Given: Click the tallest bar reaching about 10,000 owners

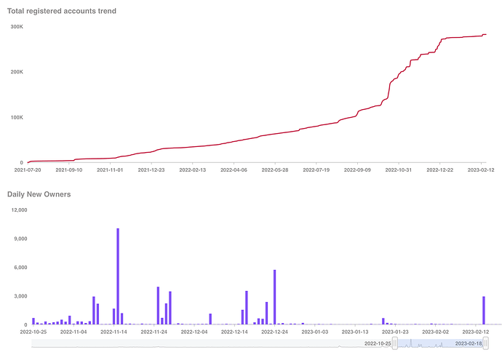Looking at the screenshot, I should pyautogui.click(x=118, y=276).
